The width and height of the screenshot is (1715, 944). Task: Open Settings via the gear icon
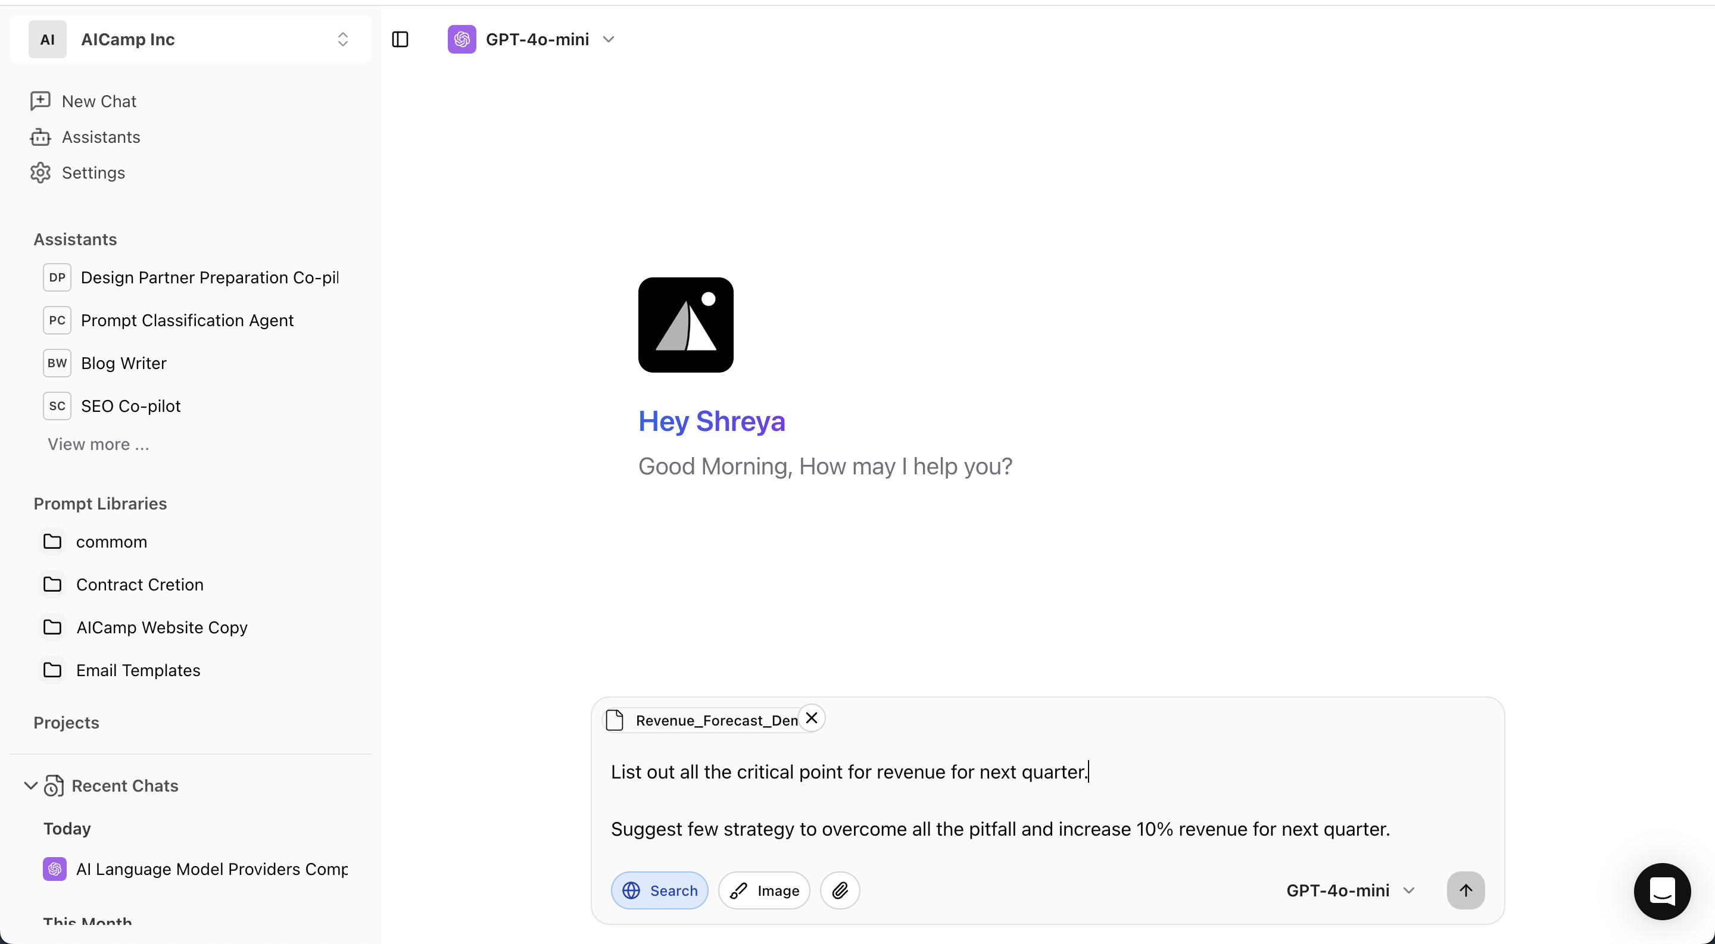tap(40, 173)
